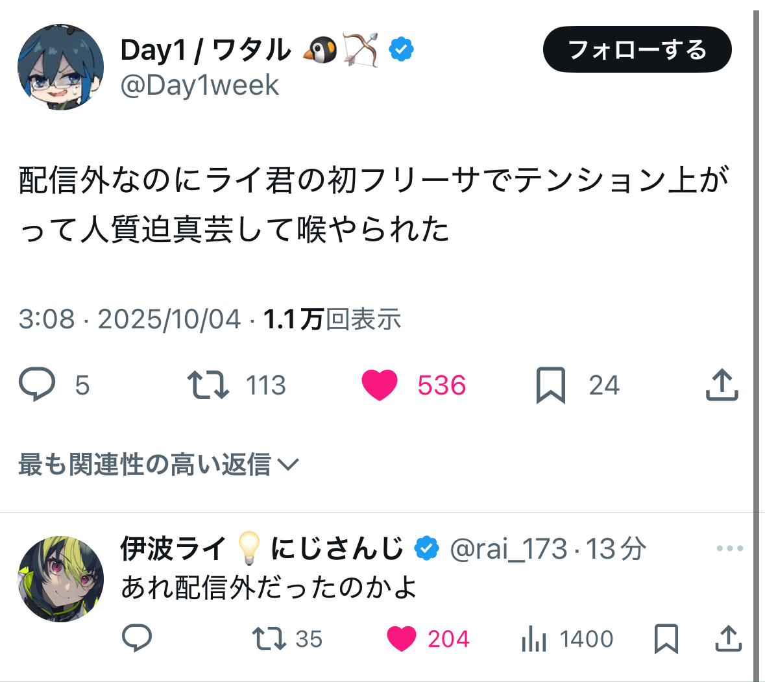Open the @Day1week handle link
This screenshot has height=682, width=765.
[x=199, y=85]
